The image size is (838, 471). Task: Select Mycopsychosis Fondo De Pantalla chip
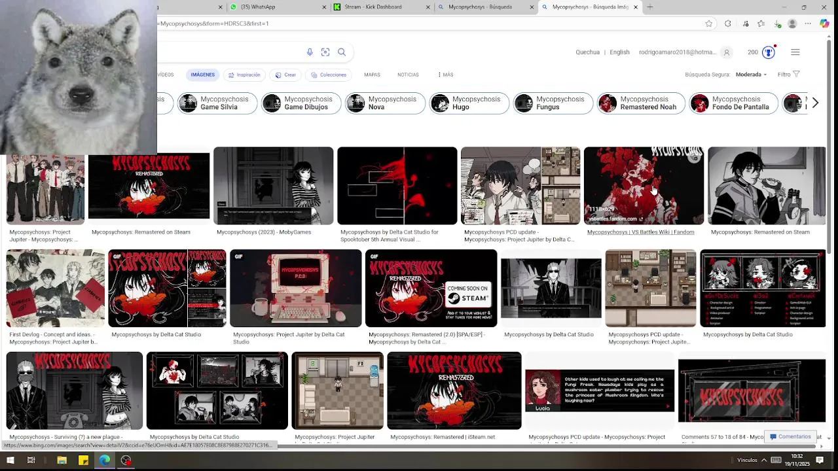(x=733, y=103)
